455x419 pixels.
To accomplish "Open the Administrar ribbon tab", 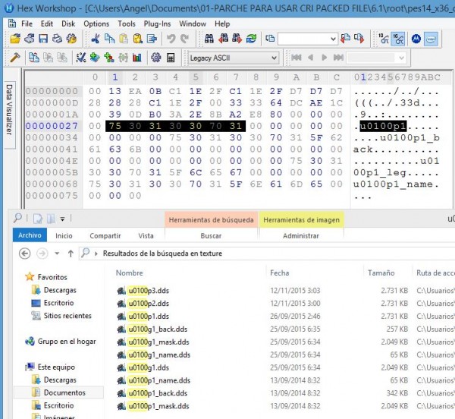I will (x=301, y=236).
